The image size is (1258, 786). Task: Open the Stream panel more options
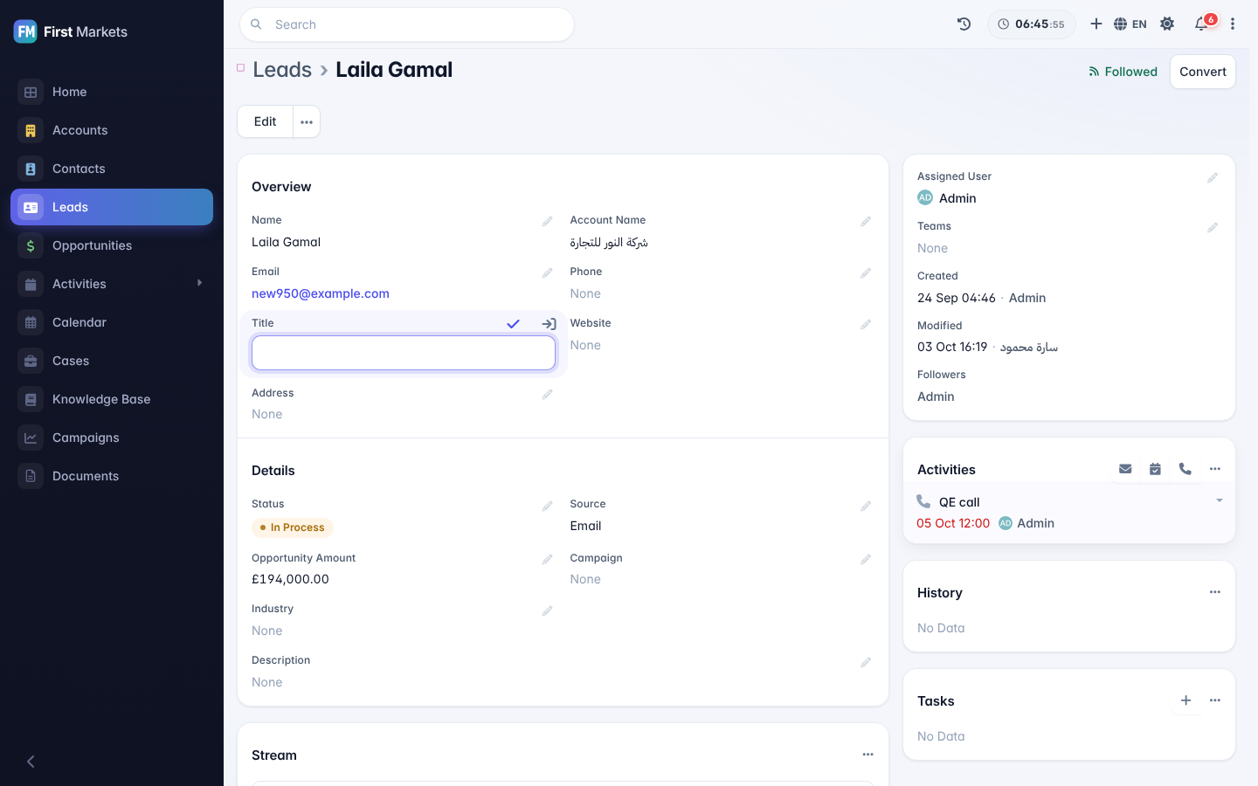867,755
